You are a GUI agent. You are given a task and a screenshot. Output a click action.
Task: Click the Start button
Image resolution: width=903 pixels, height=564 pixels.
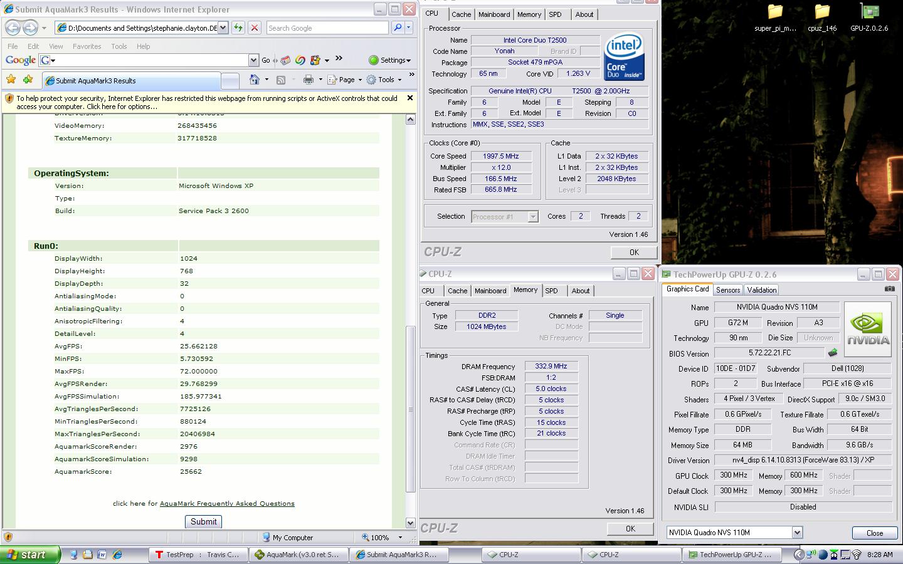(x=30, y=555)
